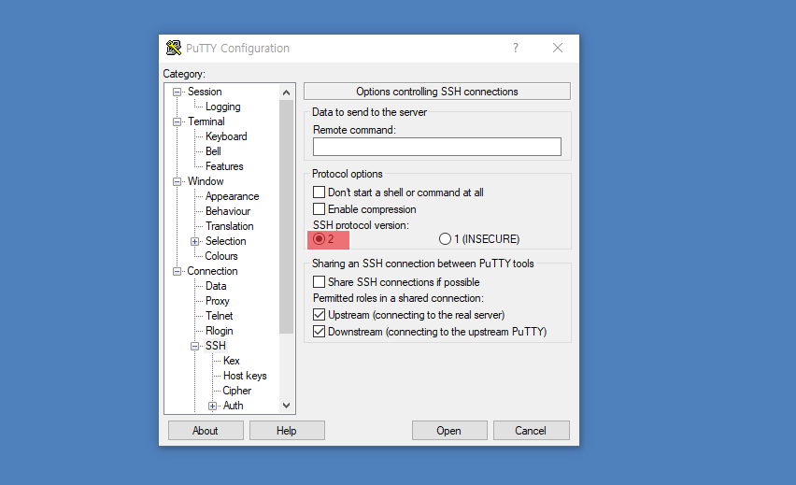Click the category tree scrollbar thumb
This screenshot has height=485, width=796.
pyautogui.click(x=286, y=217)
